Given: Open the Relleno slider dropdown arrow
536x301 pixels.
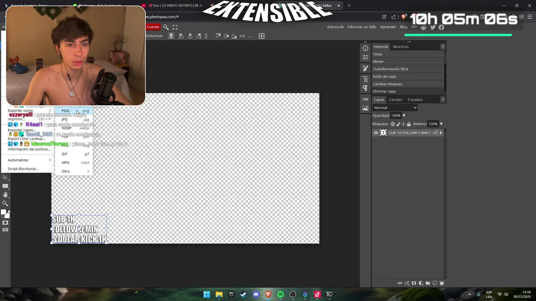Looking at the screenshot, I should tap(441, 124).
